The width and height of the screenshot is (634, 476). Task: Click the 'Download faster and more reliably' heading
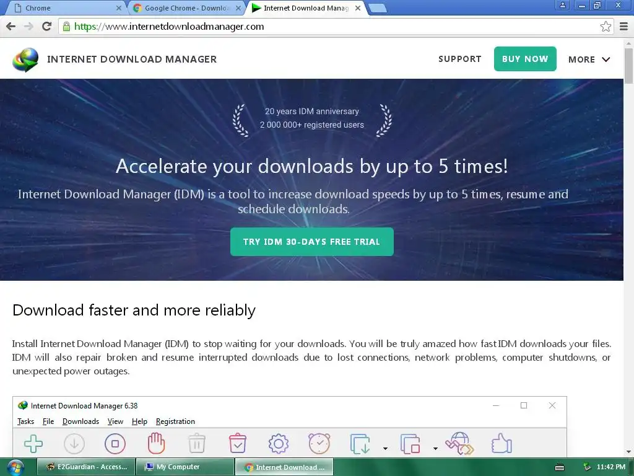(x=134, y=310)
